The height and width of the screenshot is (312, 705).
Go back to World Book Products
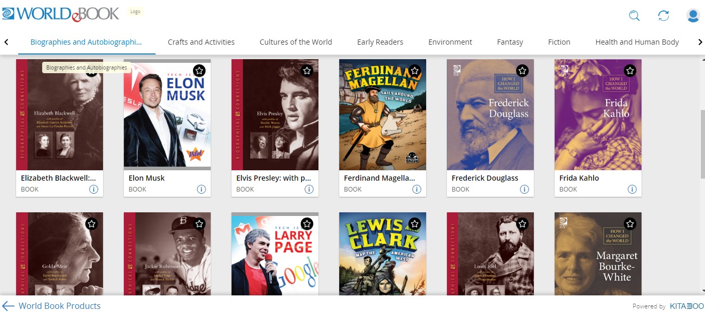(x=52, y=306)
